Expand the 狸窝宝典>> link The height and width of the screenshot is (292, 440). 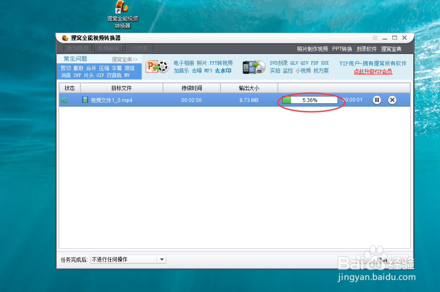(125, 59)
